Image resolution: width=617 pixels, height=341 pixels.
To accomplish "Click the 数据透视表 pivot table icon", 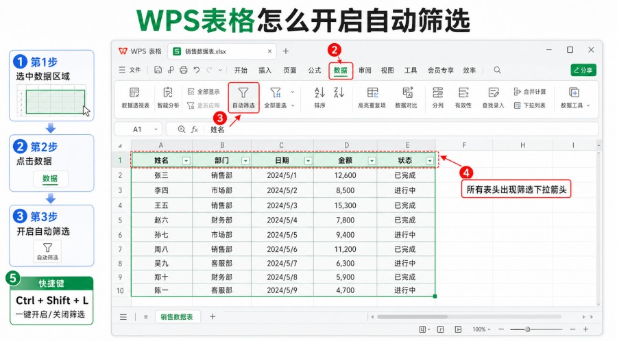I will coord(134,92).
